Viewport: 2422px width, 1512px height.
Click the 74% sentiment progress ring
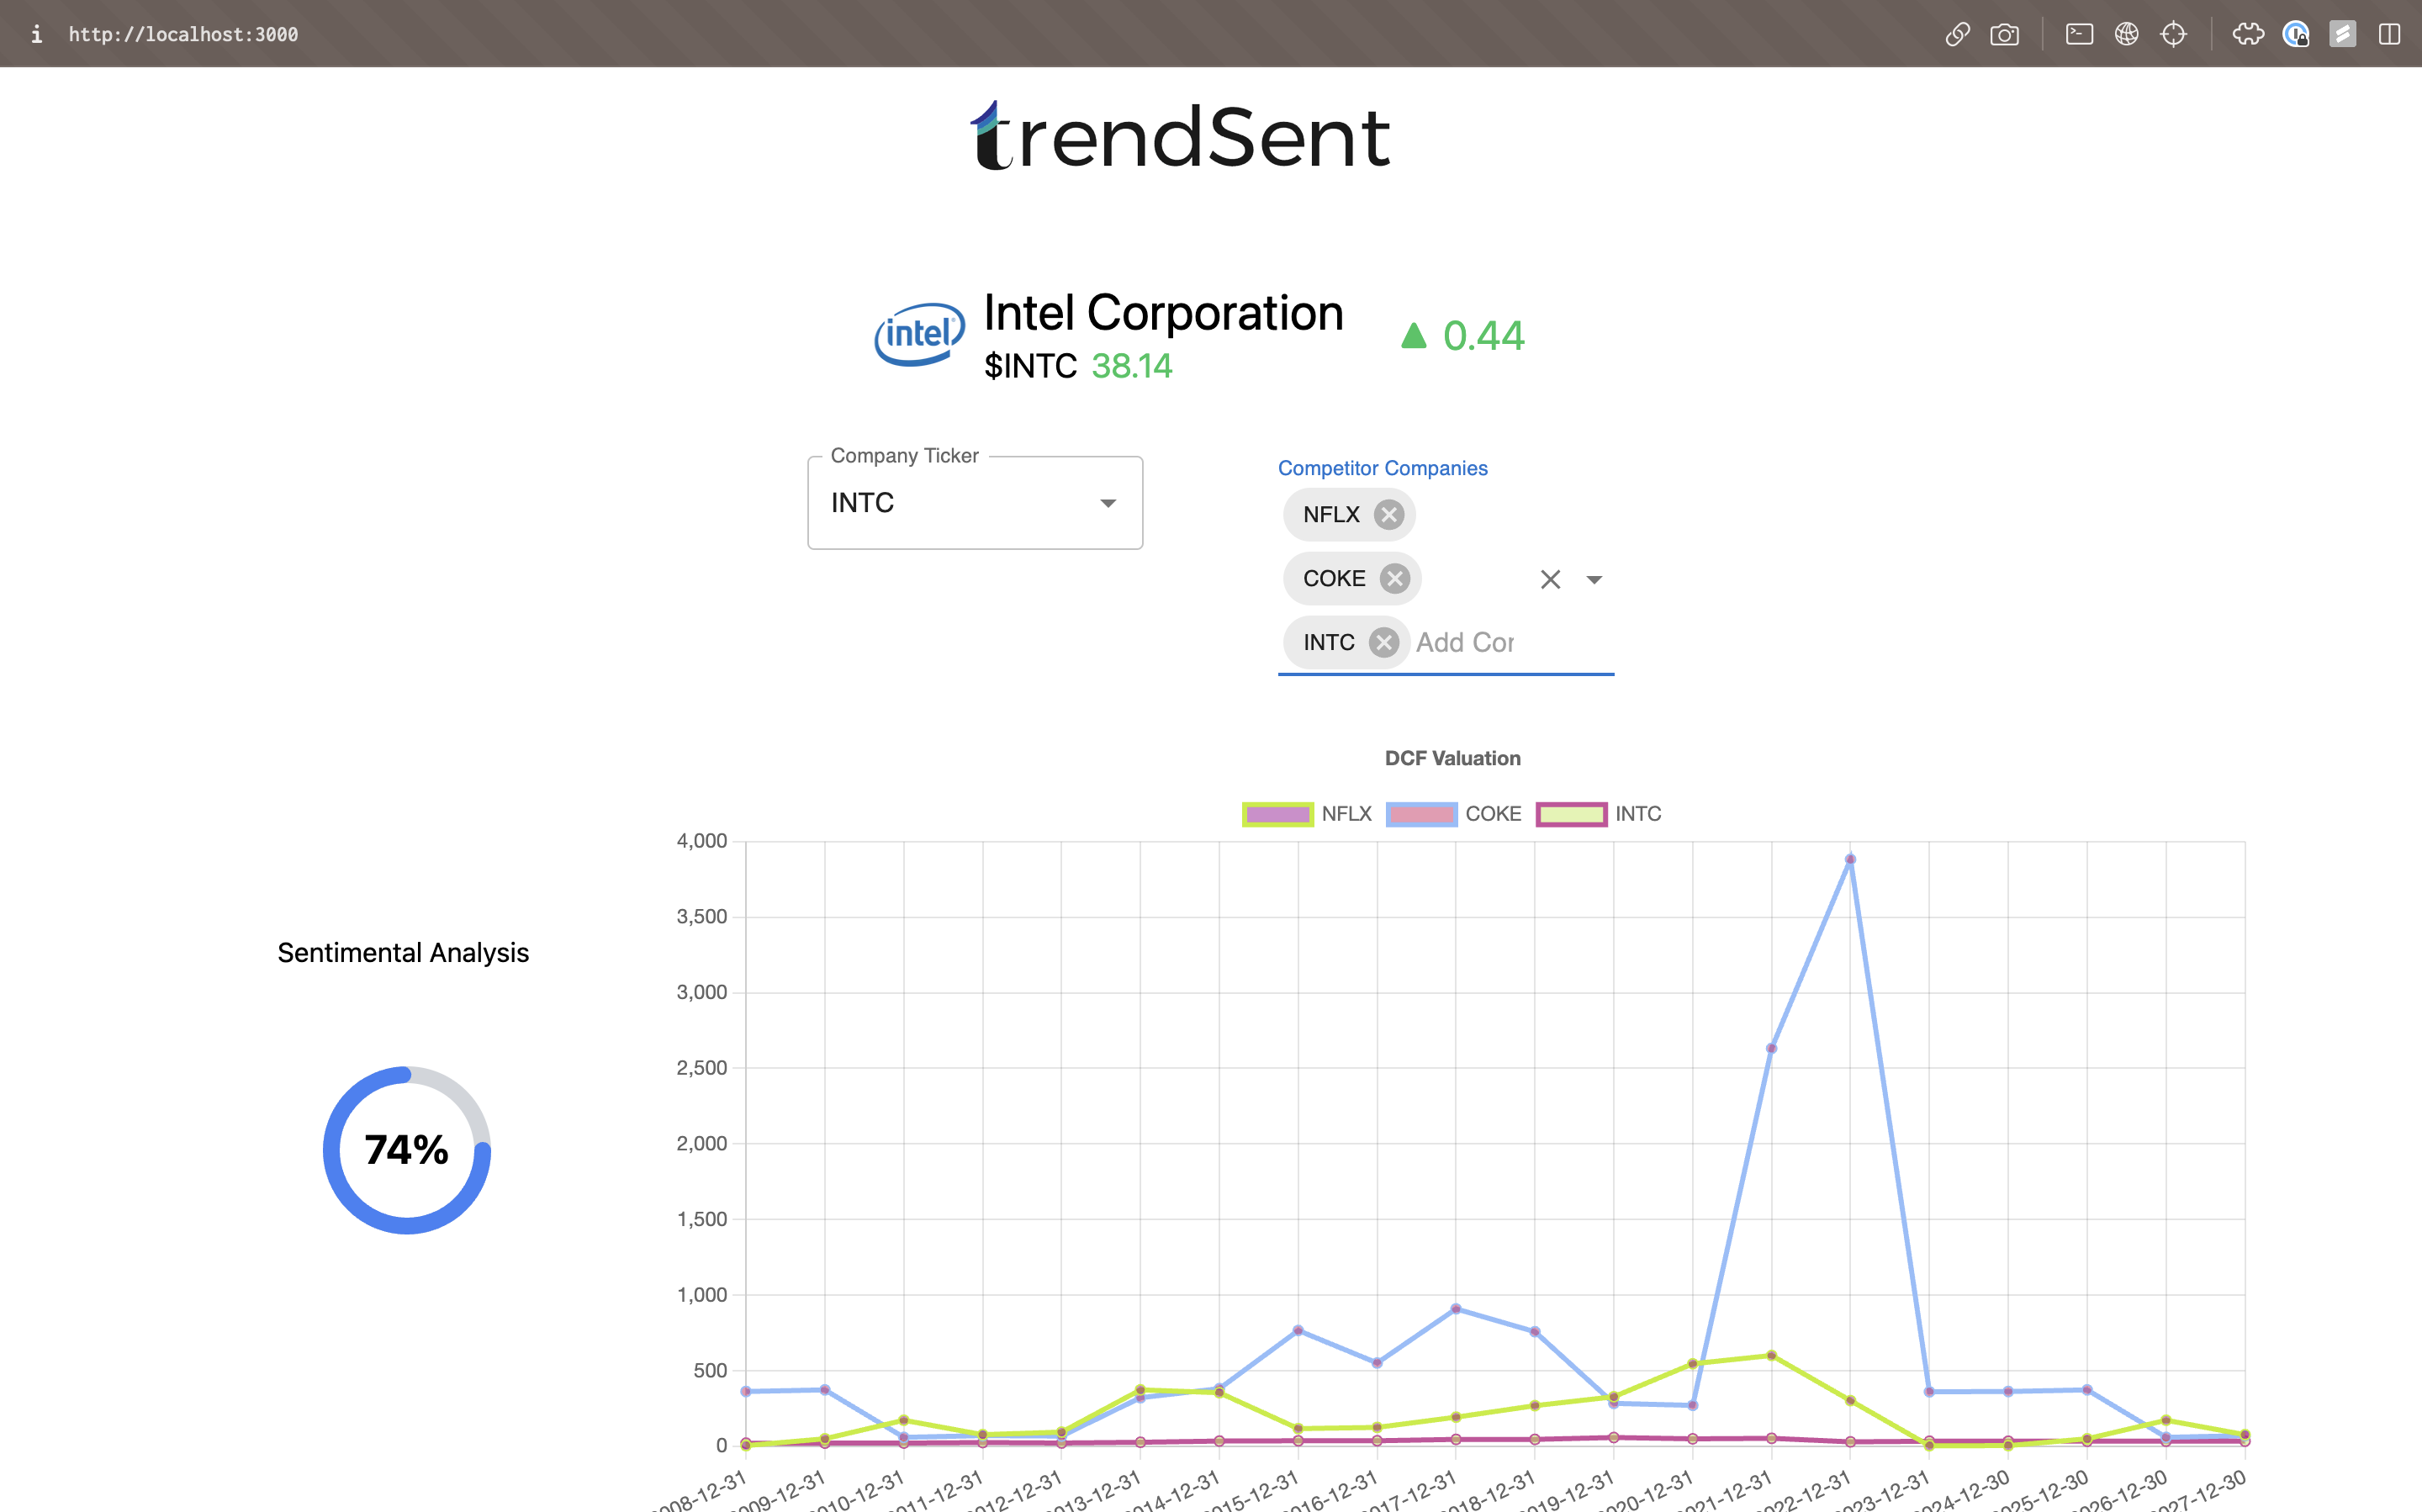(407, 1150)
